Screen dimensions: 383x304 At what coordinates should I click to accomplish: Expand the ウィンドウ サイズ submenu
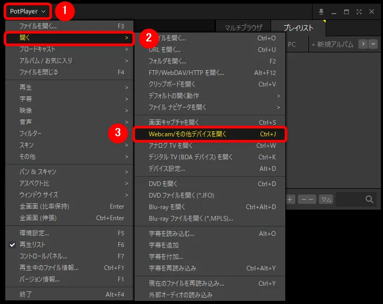[x=69, y=194]
